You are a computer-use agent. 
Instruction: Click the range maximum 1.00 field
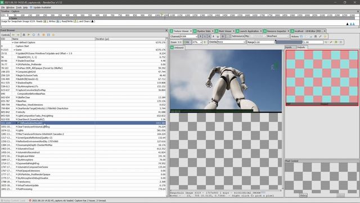pos(313,42)
